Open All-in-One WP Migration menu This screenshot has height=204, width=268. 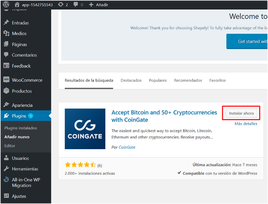tap(26, 183)
